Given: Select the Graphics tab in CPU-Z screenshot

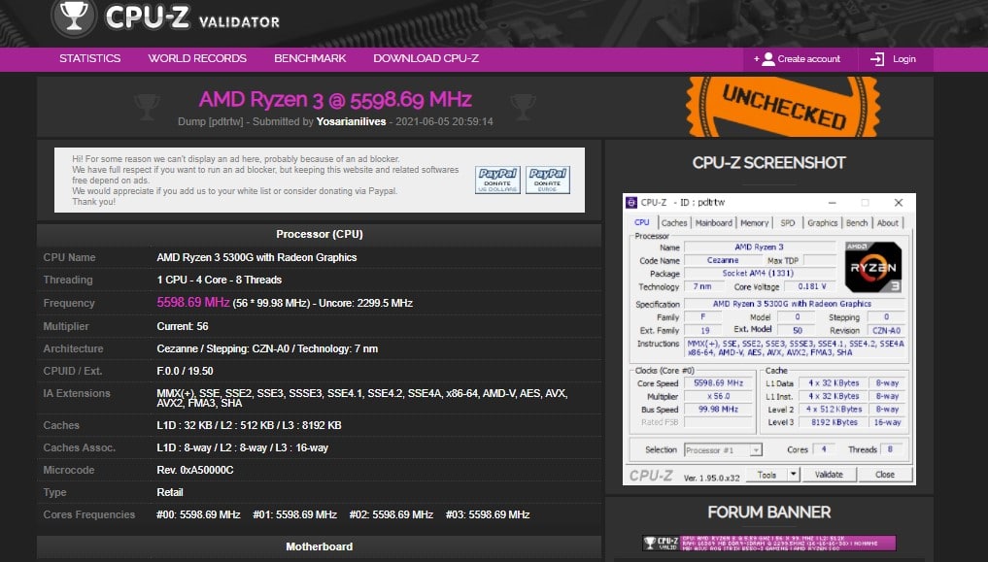Looking at the screenshot, I should click(822, 223).
